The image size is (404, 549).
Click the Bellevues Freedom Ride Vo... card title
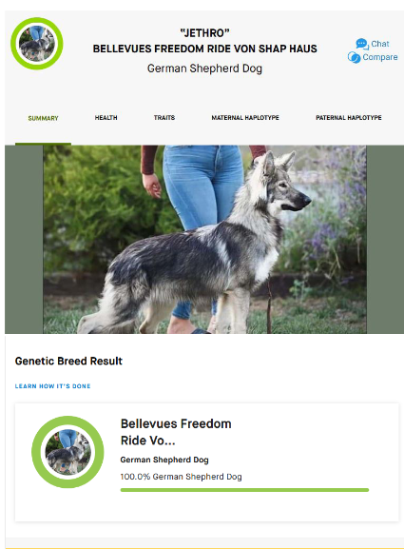[176, 432]
